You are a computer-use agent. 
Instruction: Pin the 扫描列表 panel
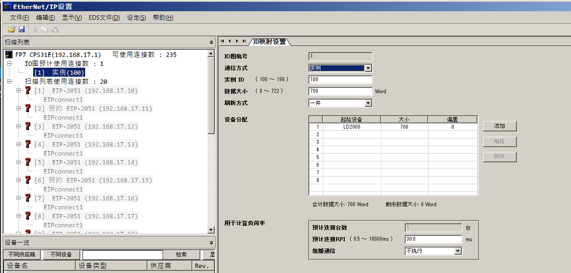coord(211,42)
